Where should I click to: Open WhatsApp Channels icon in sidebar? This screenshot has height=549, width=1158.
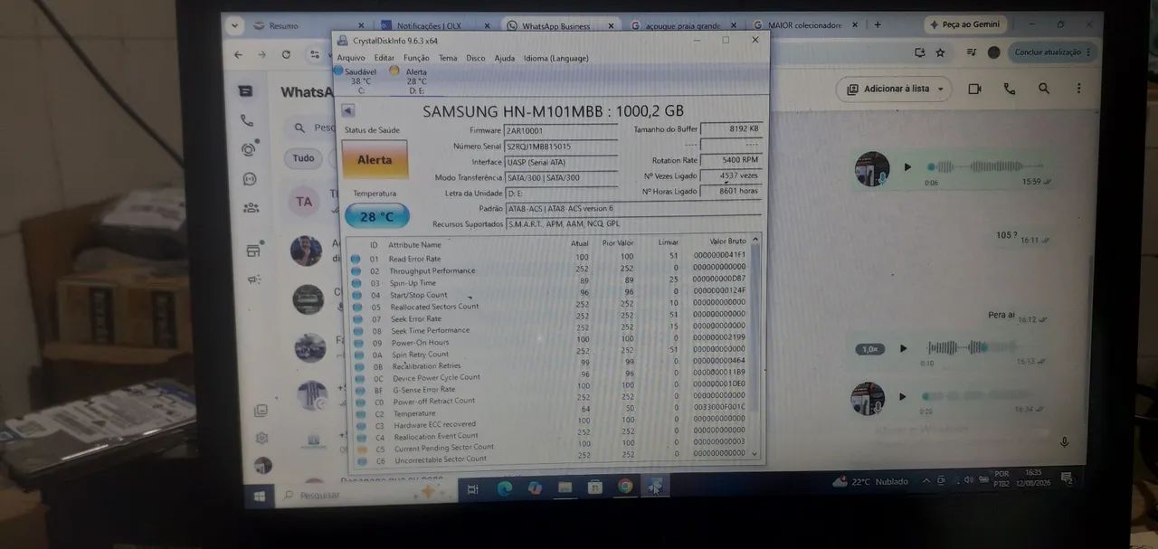[250, 179]
